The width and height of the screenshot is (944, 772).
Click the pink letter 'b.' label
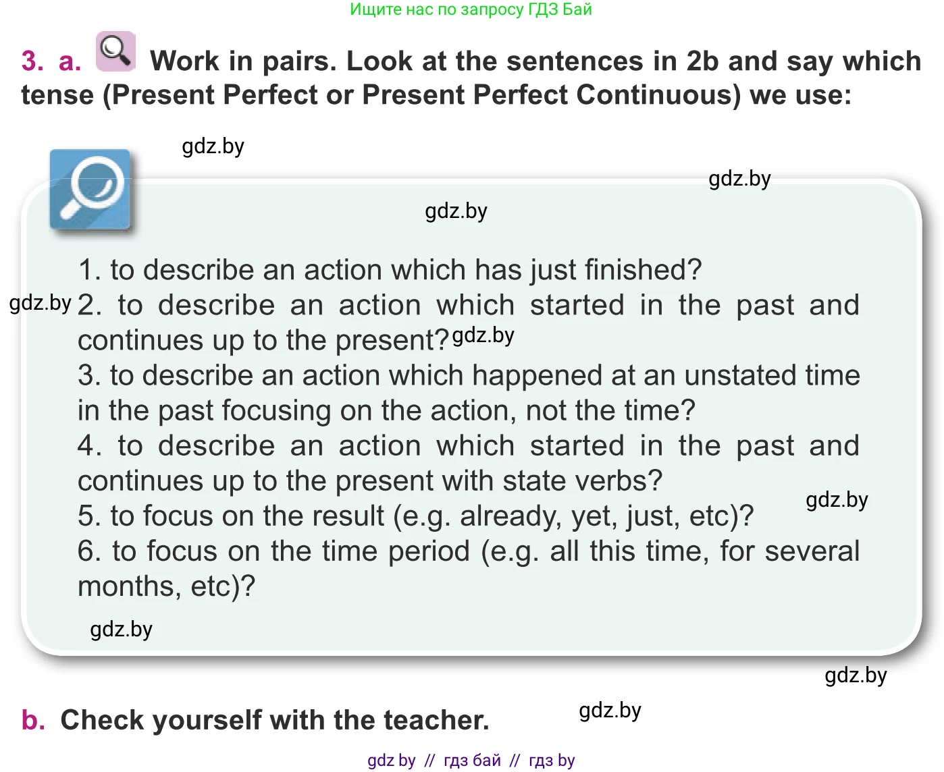click(34, 720)
